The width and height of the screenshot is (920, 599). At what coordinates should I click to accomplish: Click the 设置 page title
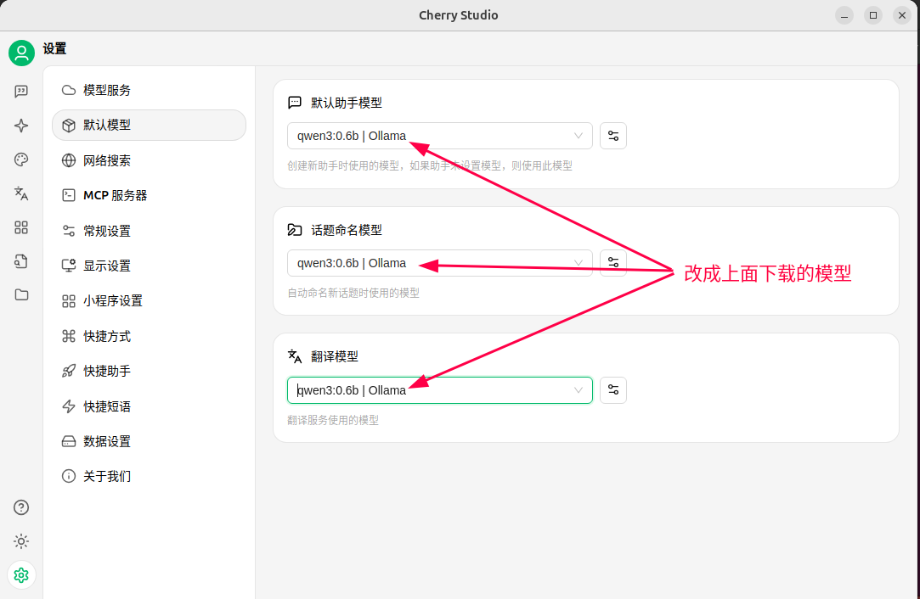pos(54,48)
